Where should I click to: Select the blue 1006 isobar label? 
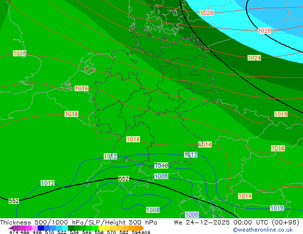pyautogui.click(x=192, y=214)
